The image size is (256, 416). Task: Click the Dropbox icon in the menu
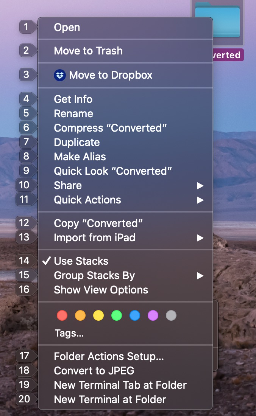point(59,75)
